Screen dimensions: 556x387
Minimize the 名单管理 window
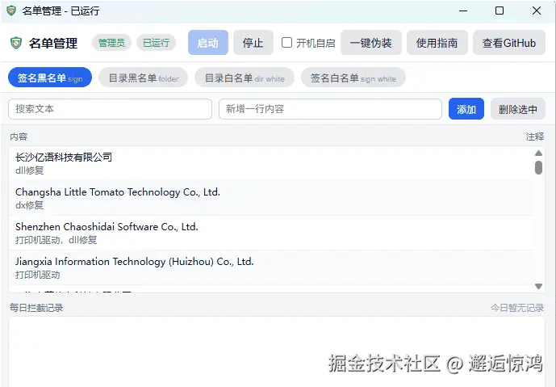click(x=463, y=11)
